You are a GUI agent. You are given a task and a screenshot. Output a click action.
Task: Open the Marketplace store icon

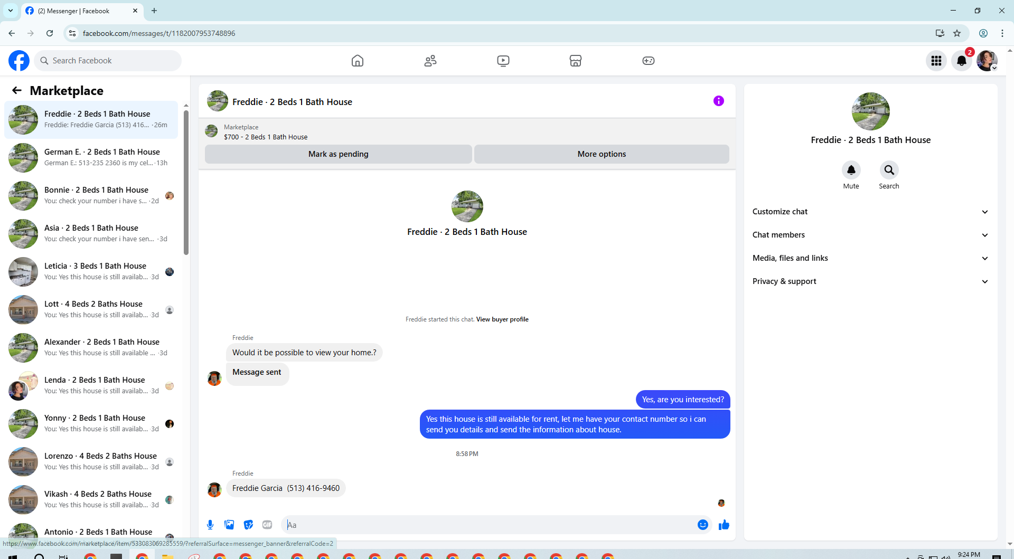point(576,61)
